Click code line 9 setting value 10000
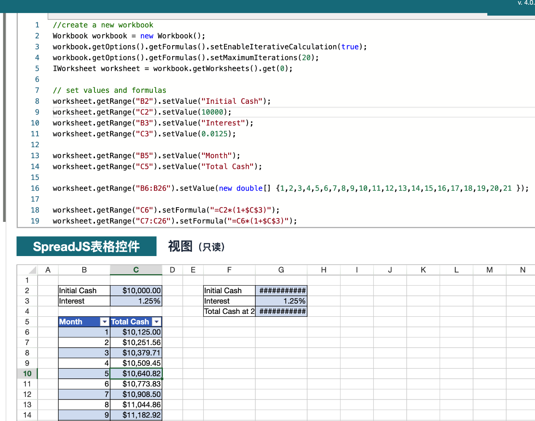The image size is (535, 421). [142, 112]
